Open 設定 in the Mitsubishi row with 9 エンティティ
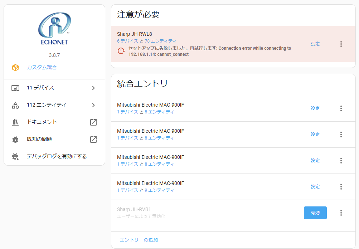Image resolution: width=359 pixels, height=249 pixels. pyautogui.click(x=315, y=187)
